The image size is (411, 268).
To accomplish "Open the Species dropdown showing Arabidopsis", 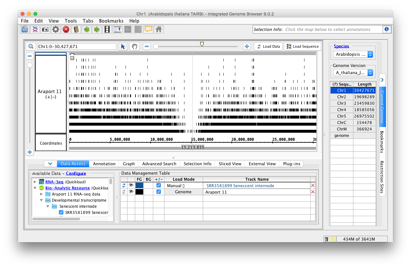I will [x=353, y=54].
